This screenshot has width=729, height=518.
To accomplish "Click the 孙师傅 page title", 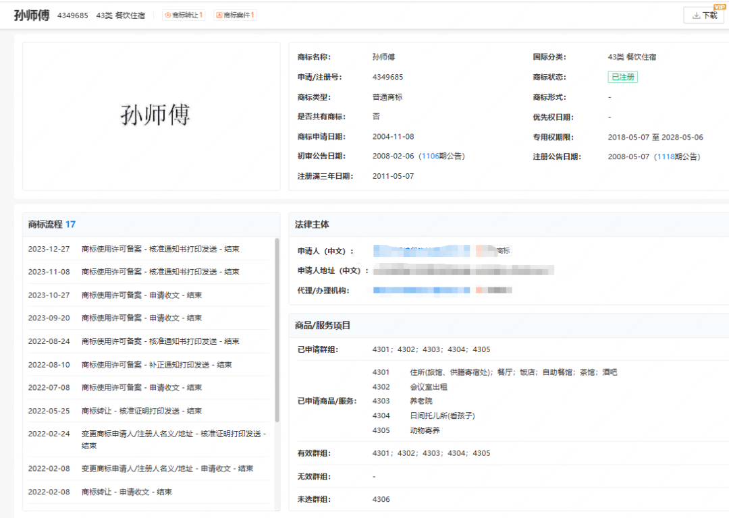I will point(32,16).
